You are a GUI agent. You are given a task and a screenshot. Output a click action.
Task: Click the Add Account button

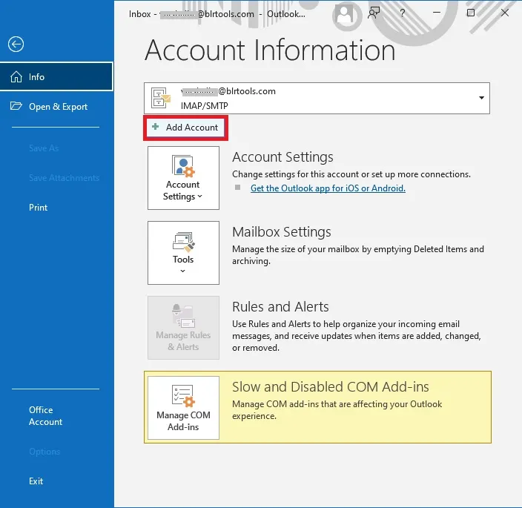[186, 128]
